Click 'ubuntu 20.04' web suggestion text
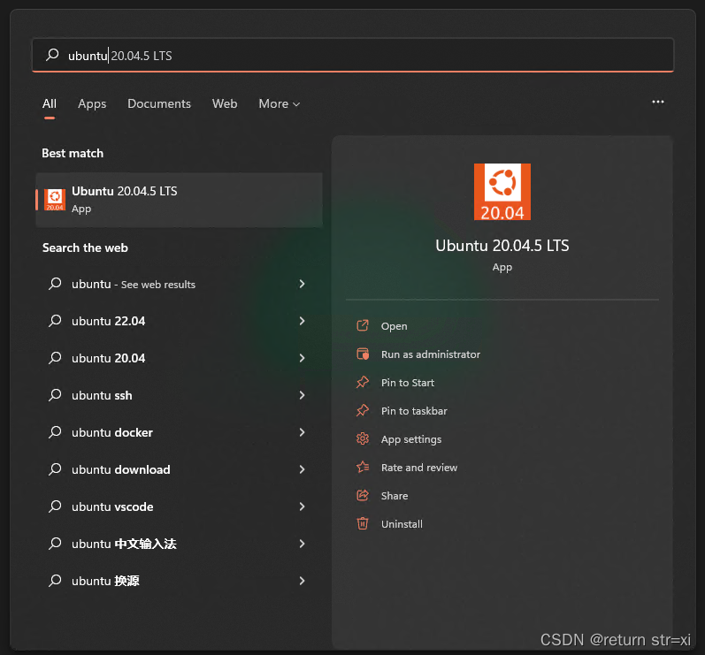 [108, 359]
